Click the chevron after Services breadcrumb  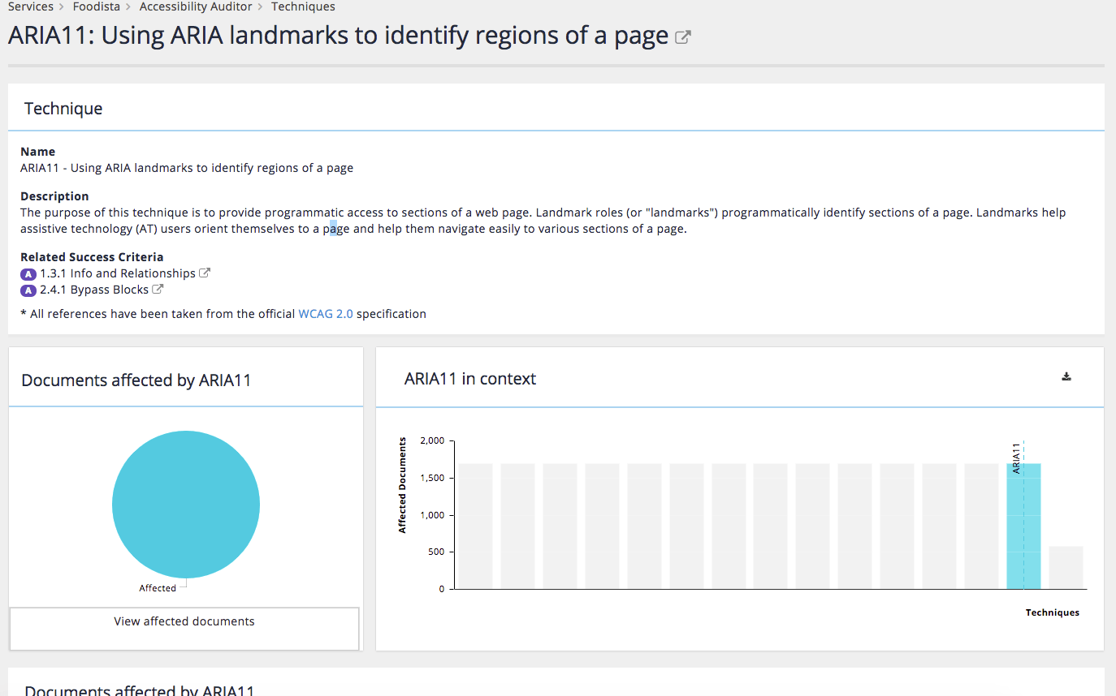pos(62,6)
